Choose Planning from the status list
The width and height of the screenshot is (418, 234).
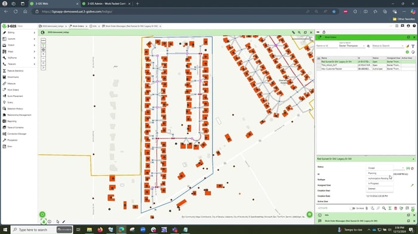[x=380, y=173]
